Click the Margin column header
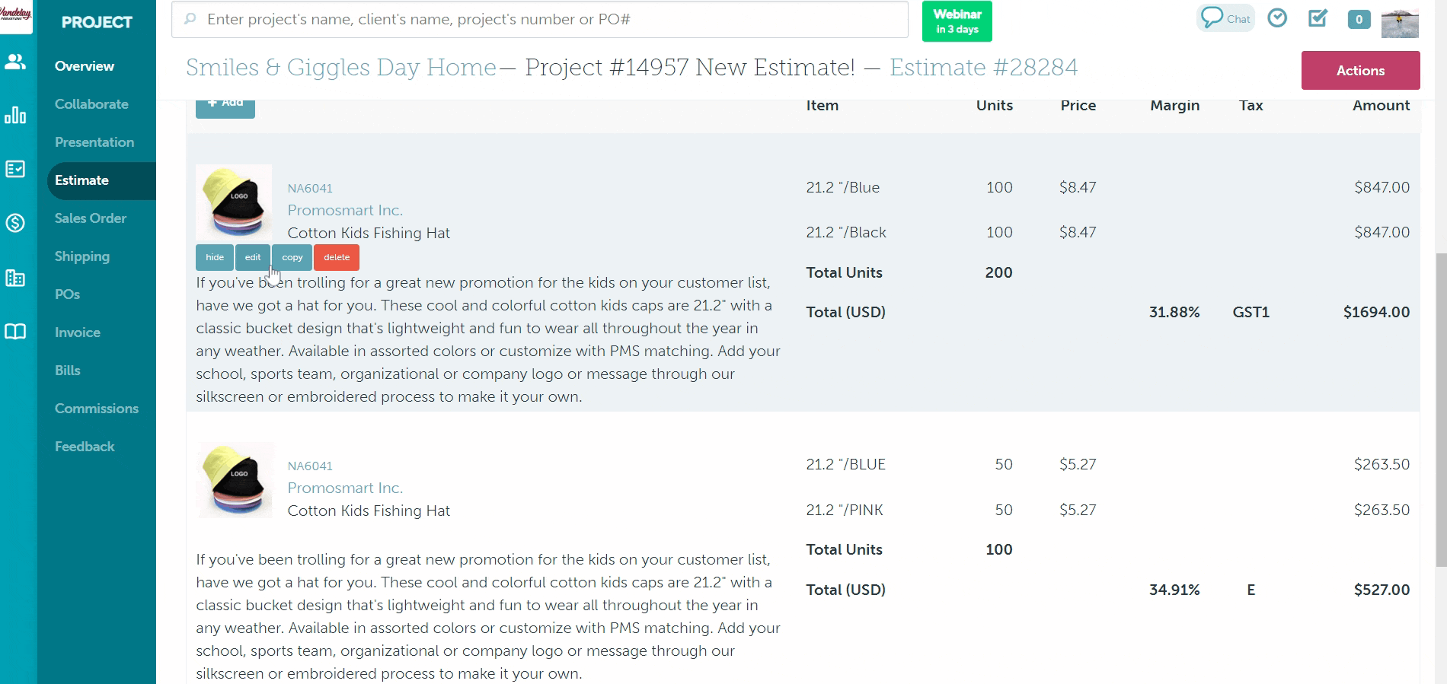 (1175, 106)
